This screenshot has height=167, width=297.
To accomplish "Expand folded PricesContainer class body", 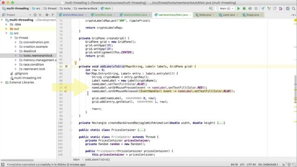I will pos(142,130).
